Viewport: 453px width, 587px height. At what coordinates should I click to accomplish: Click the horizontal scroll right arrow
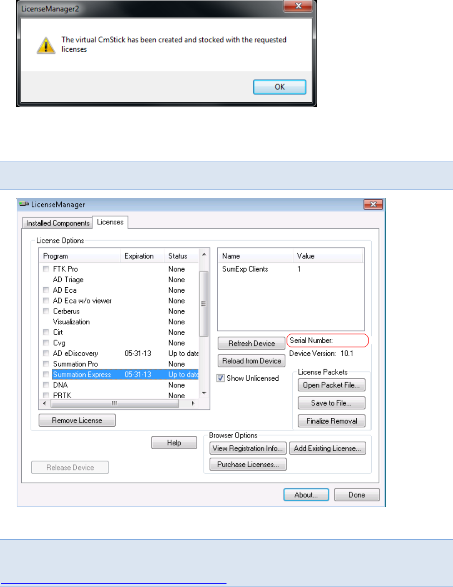click(x=192, y=403)
